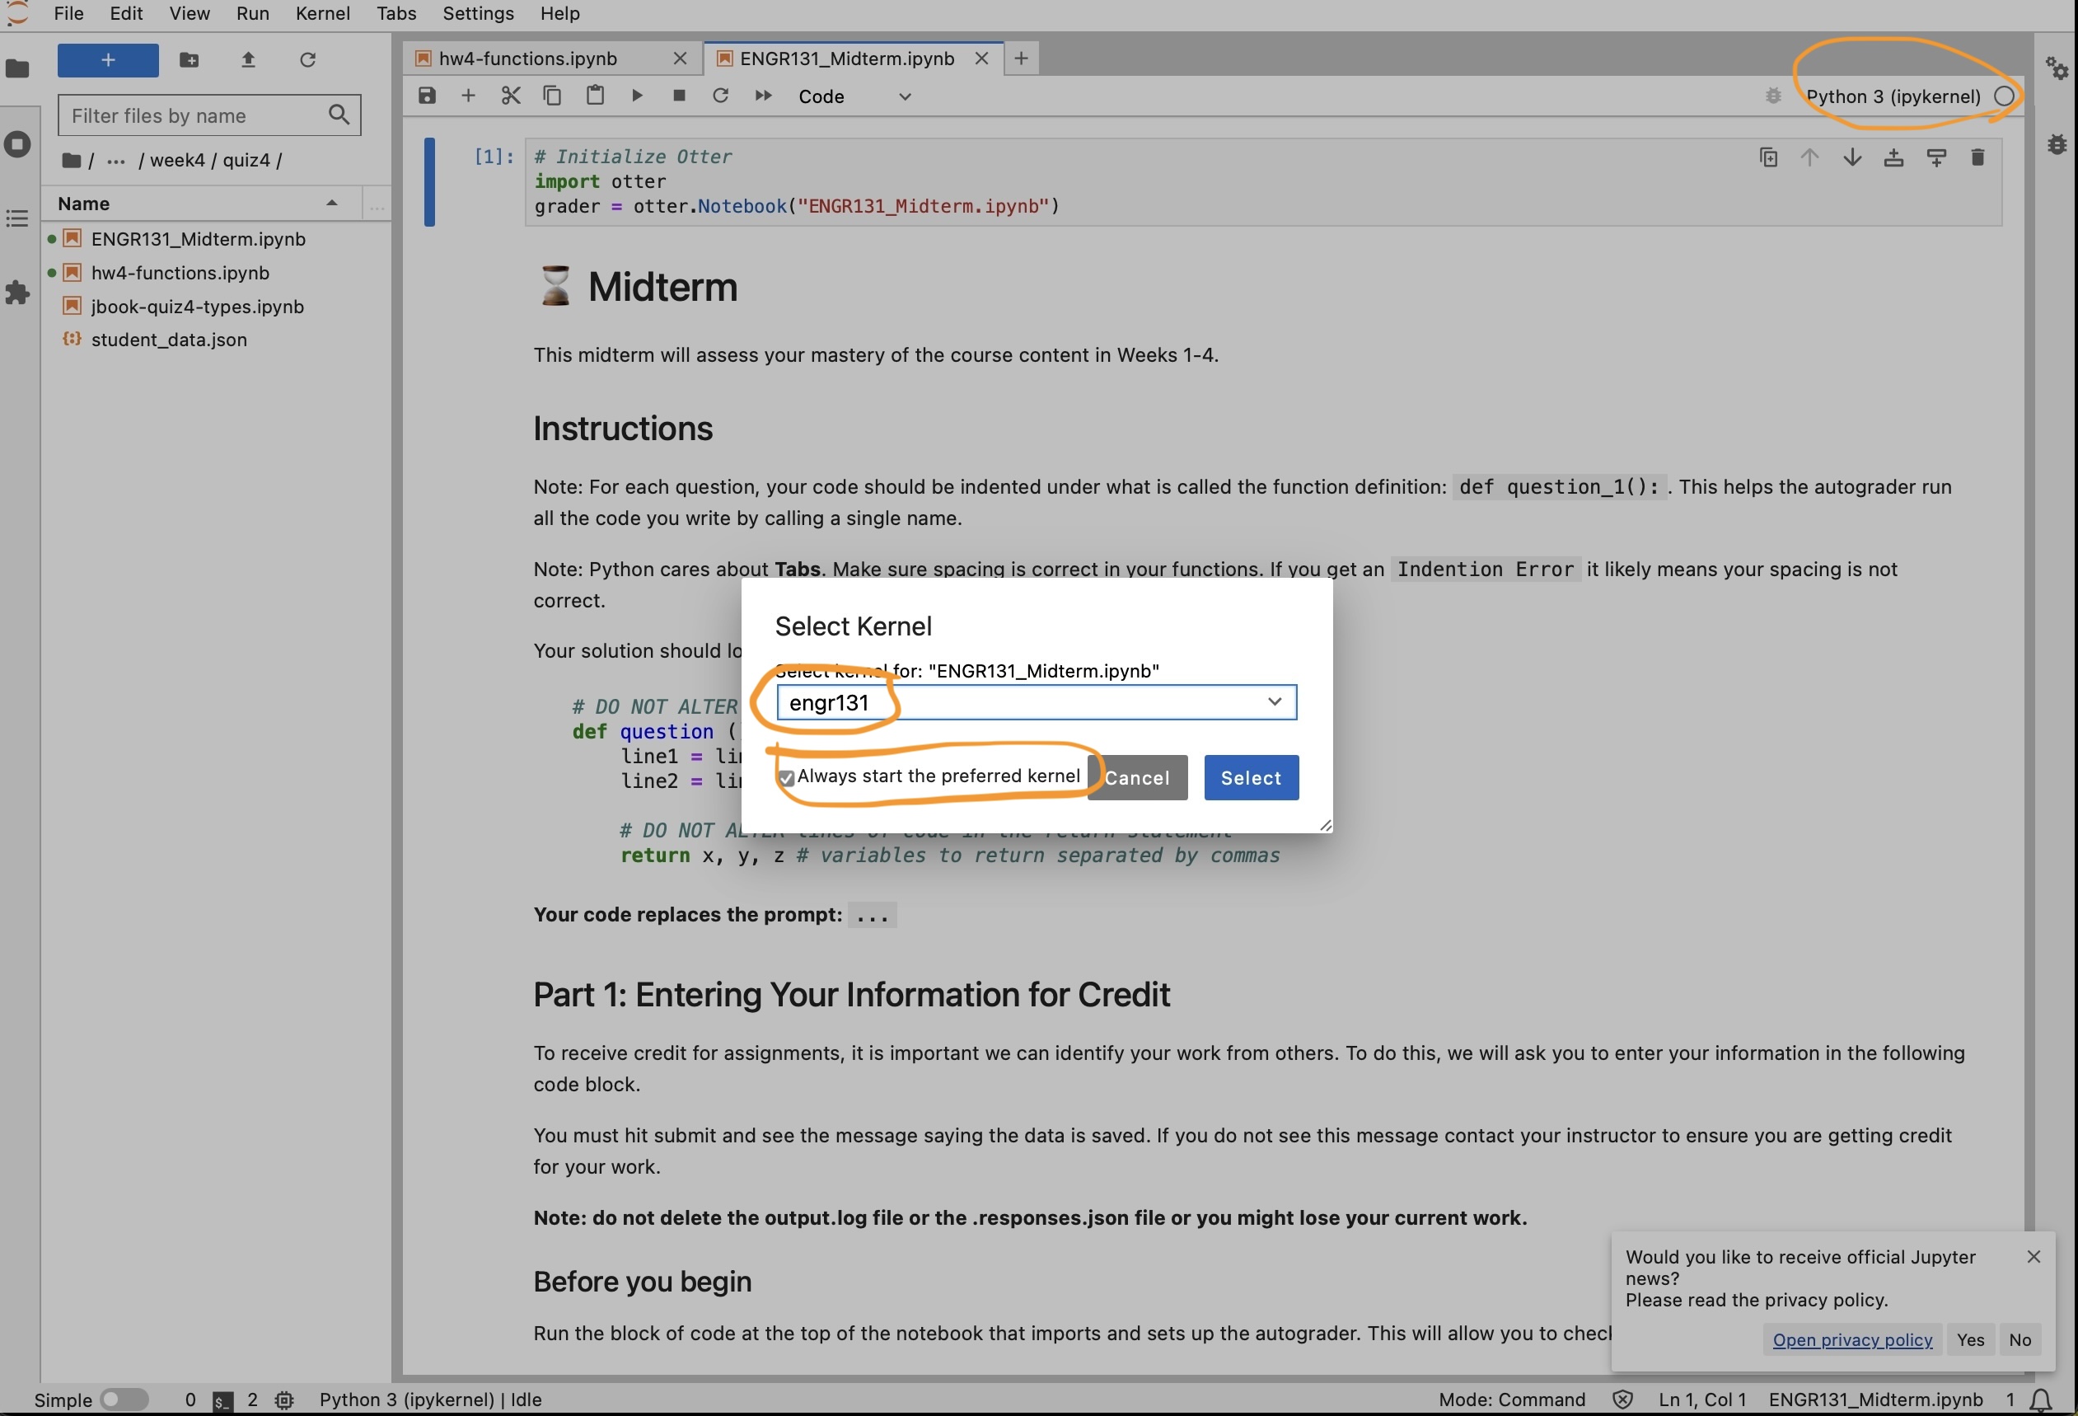Move the cell down
This screenshot has height=1416, width=2078.
click(x=1851, y=158)
